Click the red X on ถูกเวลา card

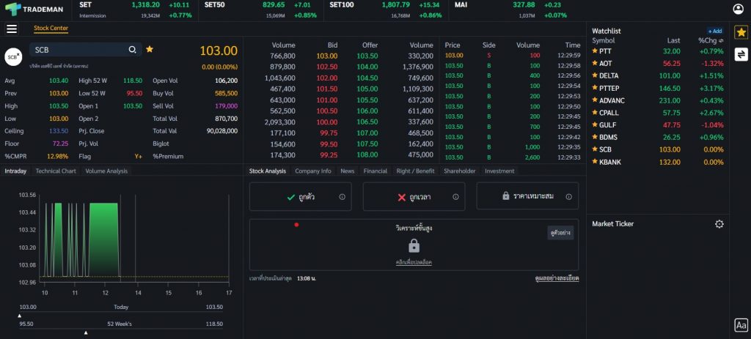pyautogui.click(x=402, y=197)
